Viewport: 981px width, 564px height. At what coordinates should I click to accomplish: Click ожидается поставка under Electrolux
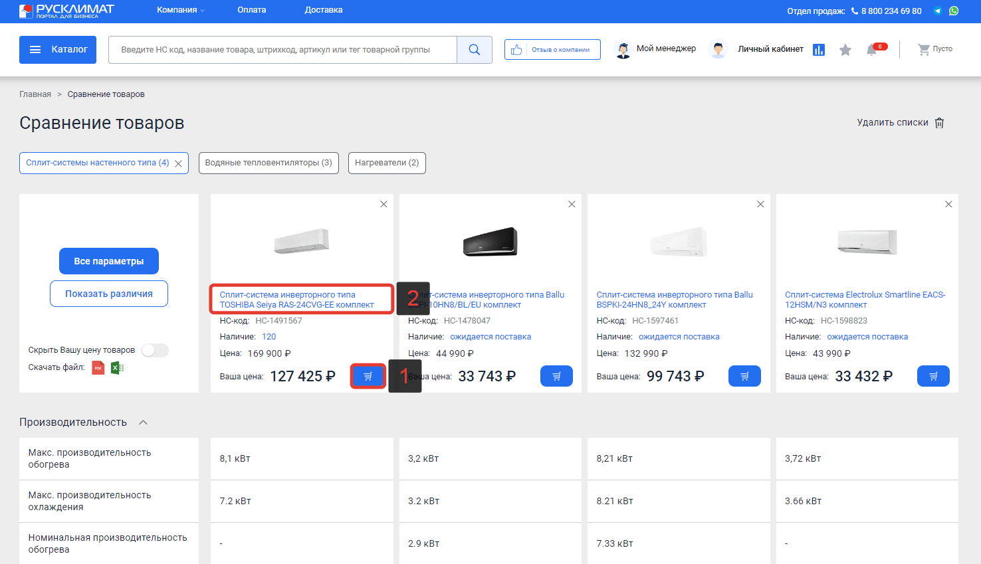pyautogui.click(x=867, y=337)
